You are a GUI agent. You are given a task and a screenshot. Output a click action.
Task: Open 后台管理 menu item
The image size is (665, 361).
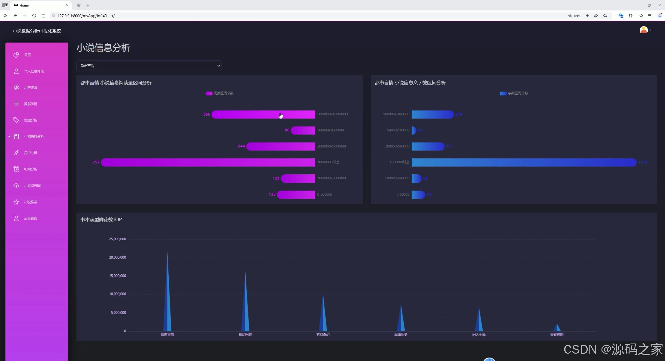pyautogui.click(x=30, y=218)
